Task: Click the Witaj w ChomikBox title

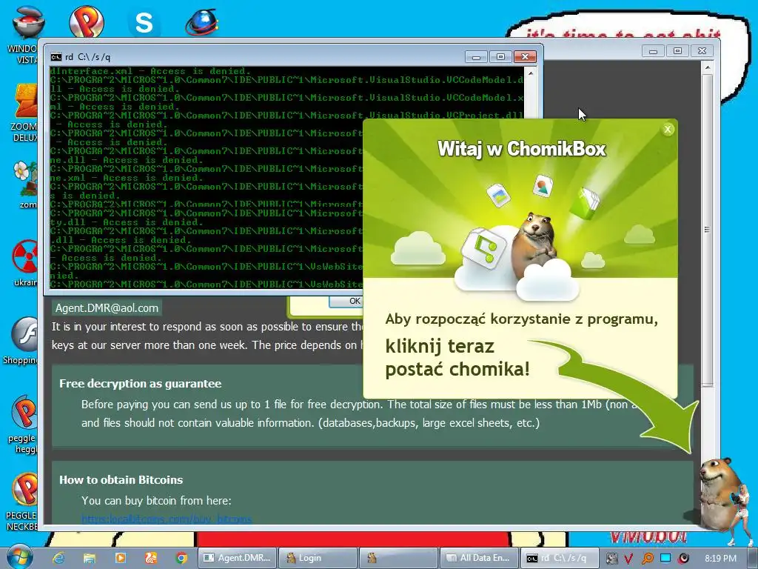Action: coord(522,148)
